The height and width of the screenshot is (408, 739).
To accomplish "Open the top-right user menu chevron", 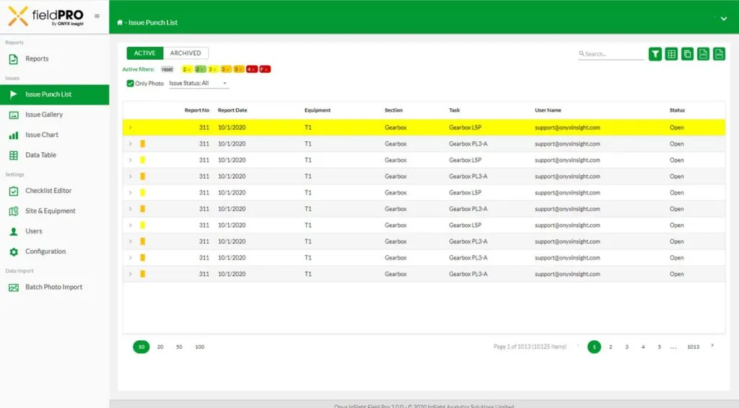I will coord(724,19).
